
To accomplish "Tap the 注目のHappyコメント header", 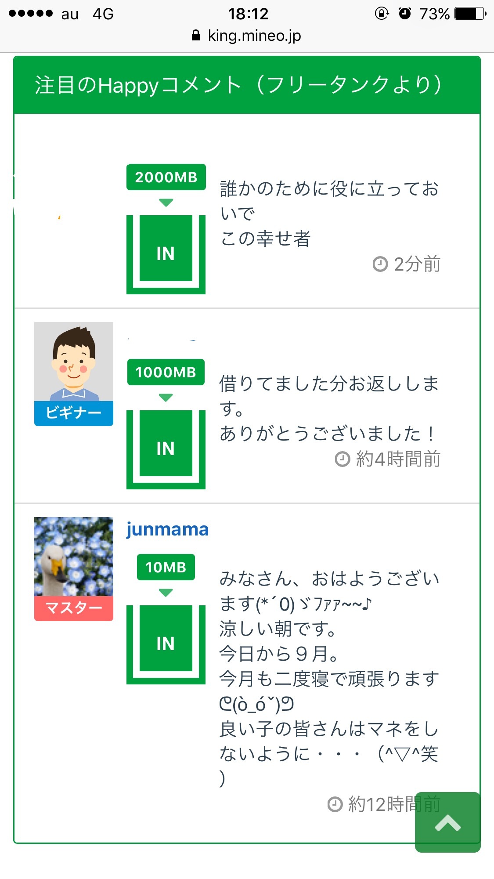I will point(238,85).
